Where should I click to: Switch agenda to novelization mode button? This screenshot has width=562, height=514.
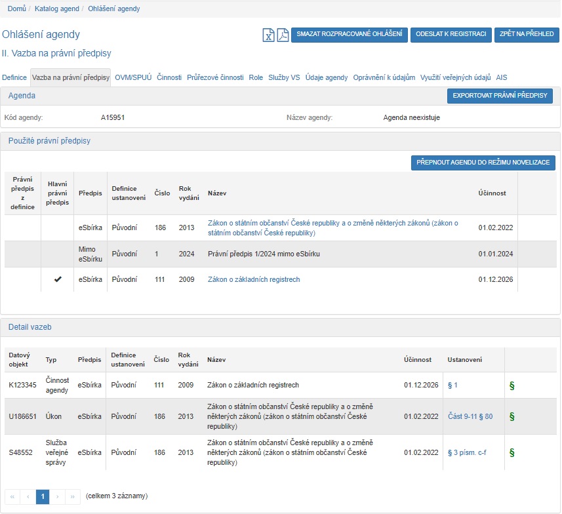(483, 163)
